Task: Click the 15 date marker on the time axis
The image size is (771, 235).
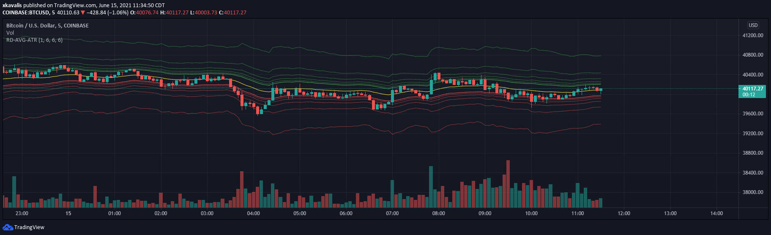Action: tap(68, 213)
